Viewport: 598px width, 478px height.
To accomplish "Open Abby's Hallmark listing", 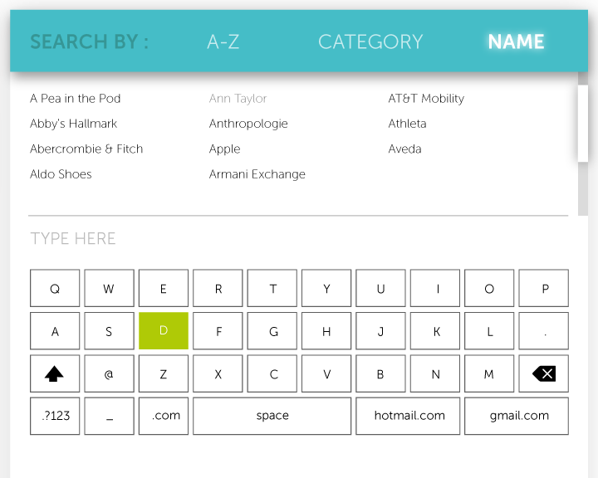I will tap(73, 124).
